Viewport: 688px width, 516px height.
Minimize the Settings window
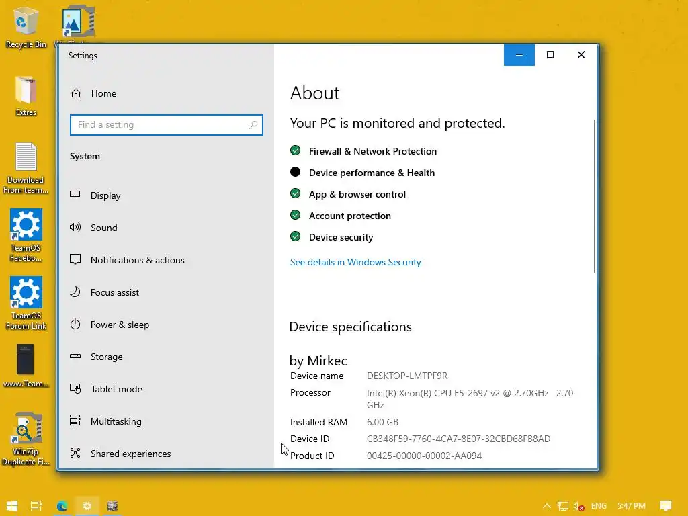click(x=519, y=55)
